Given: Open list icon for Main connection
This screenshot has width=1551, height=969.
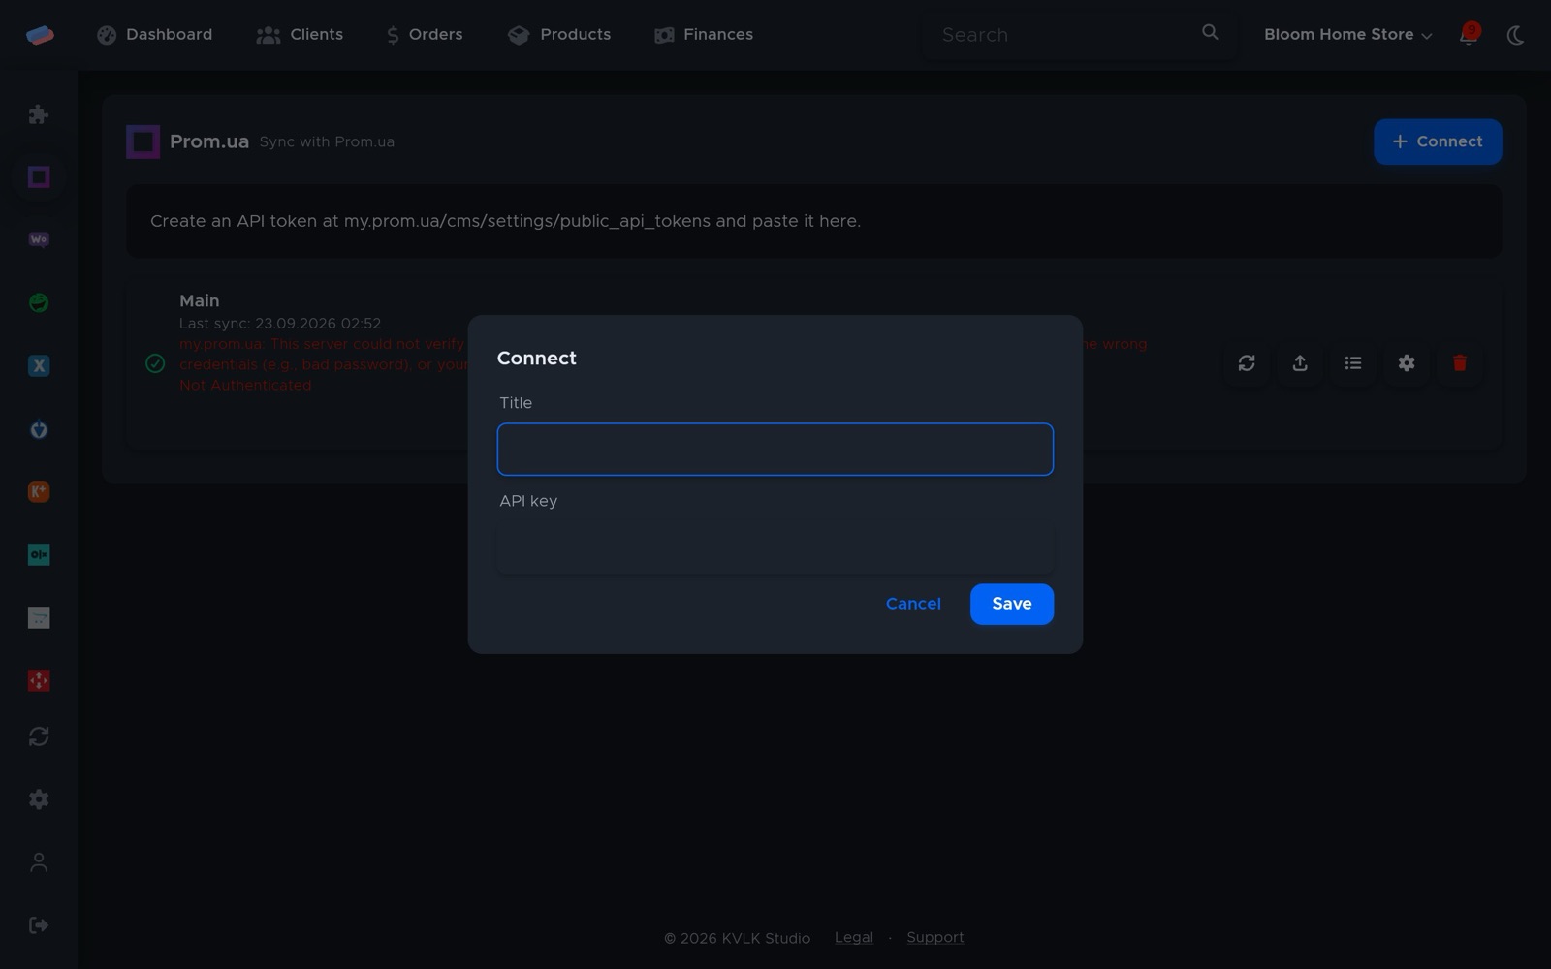Looking at the screenshot, I should tap(1353, 363).
